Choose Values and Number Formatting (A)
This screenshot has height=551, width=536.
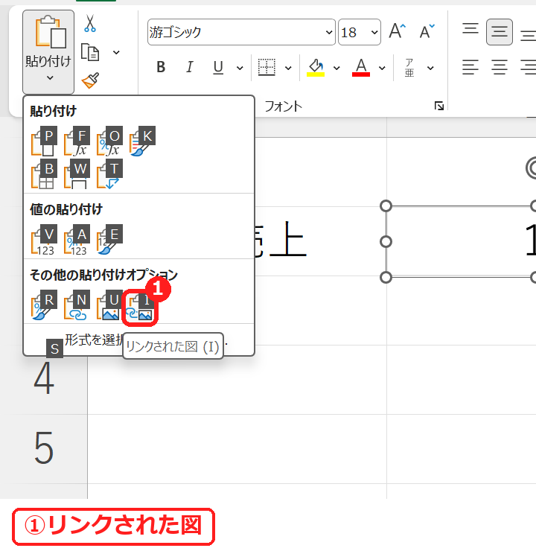[x=77, y=241]
